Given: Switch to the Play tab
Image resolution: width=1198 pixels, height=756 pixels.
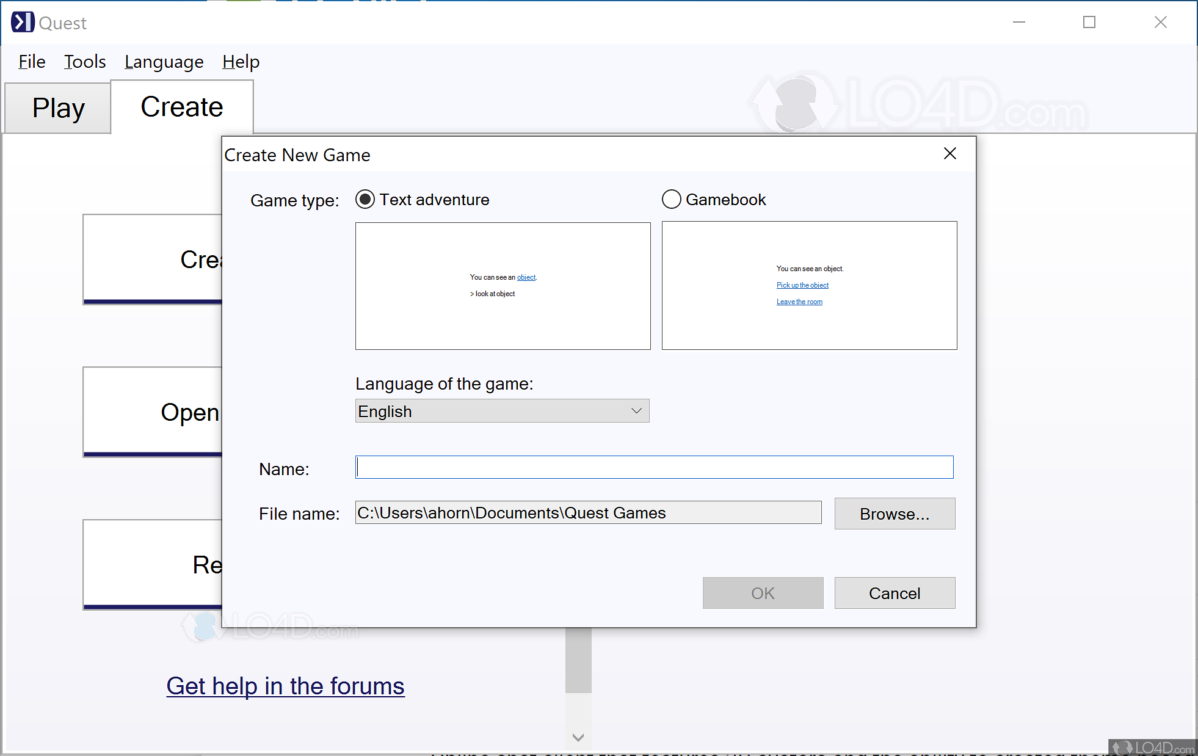Looking at the screenshot, I should tap(58, 108).
